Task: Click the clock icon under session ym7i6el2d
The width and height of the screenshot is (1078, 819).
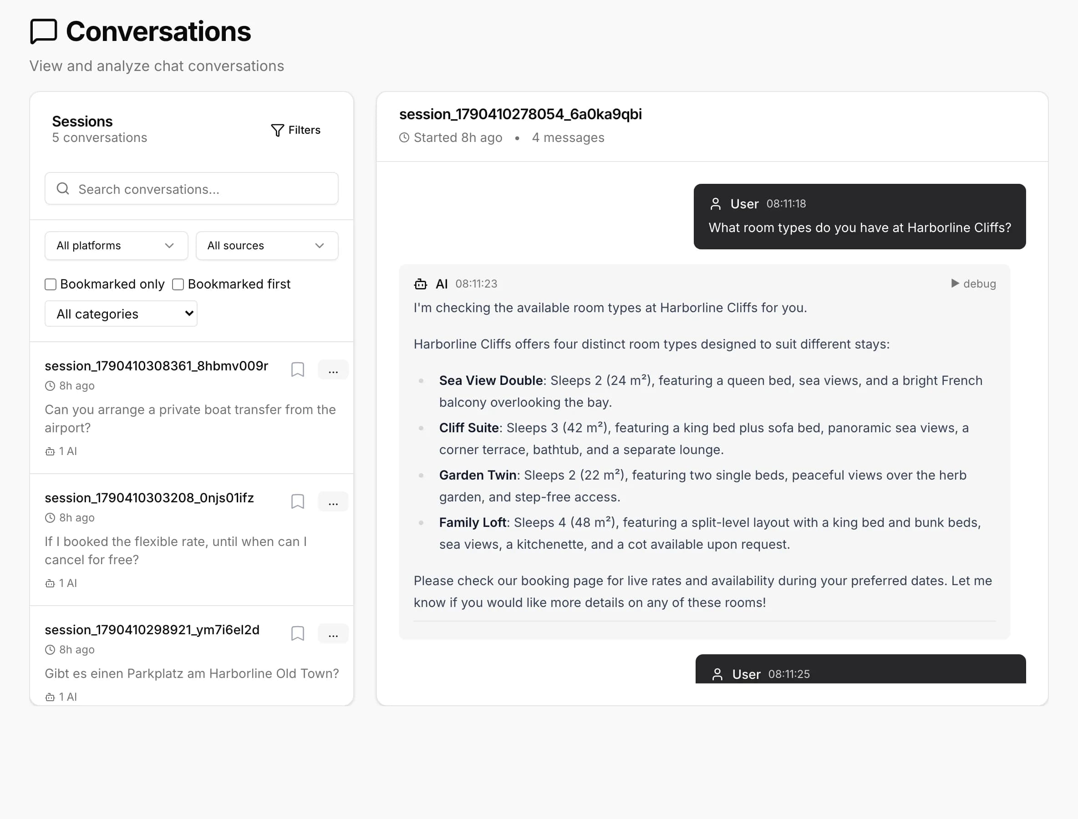Action: (50, 650)
